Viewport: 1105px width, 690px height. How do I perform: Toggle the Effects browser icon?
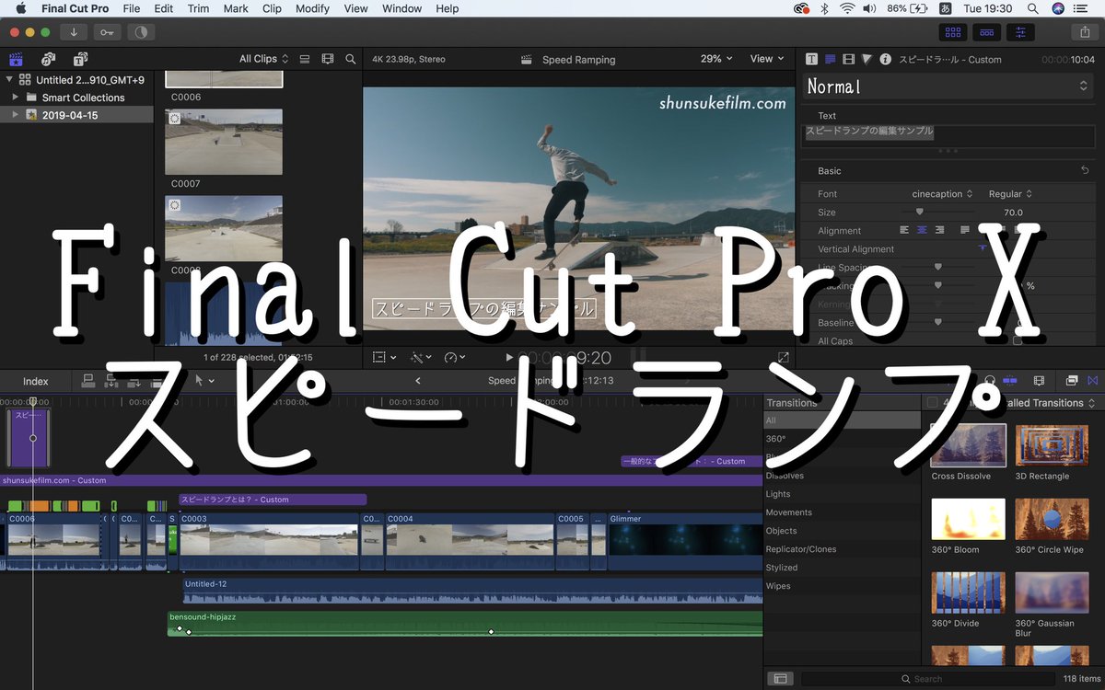click(x=1072, y=380)
